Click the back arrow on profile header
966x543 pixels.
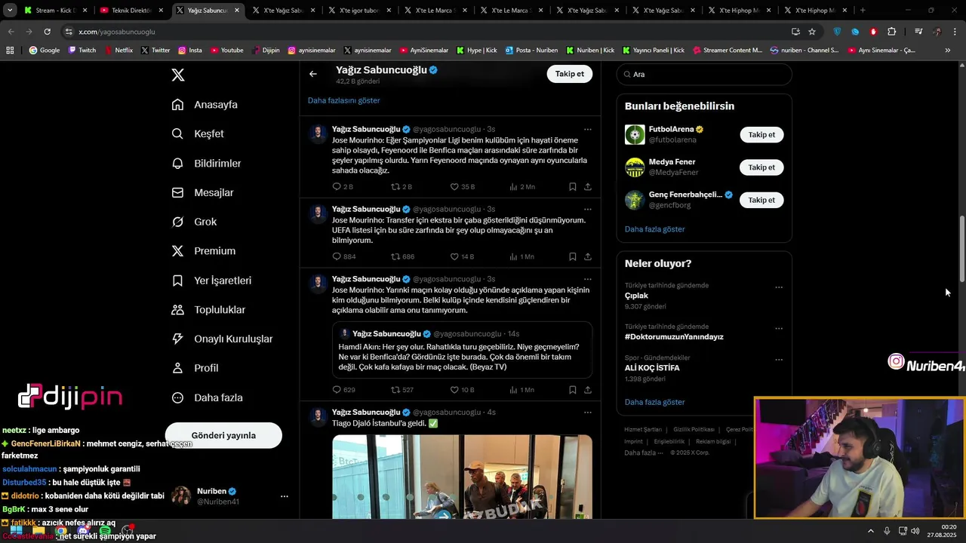(x=313, y=74)
